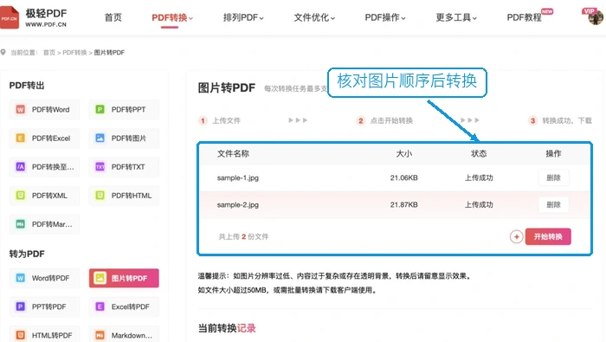Click PDF转出 section heading
This screenshot has height=342, width=606.
tap(27, 86)
